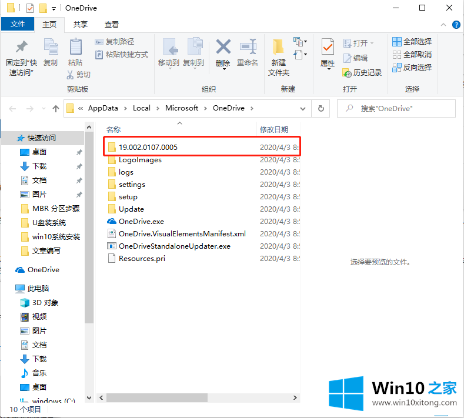Click the New folder (新建文件夹) icon
Viewport: 464px width, 418px height.
click(278, 47)
